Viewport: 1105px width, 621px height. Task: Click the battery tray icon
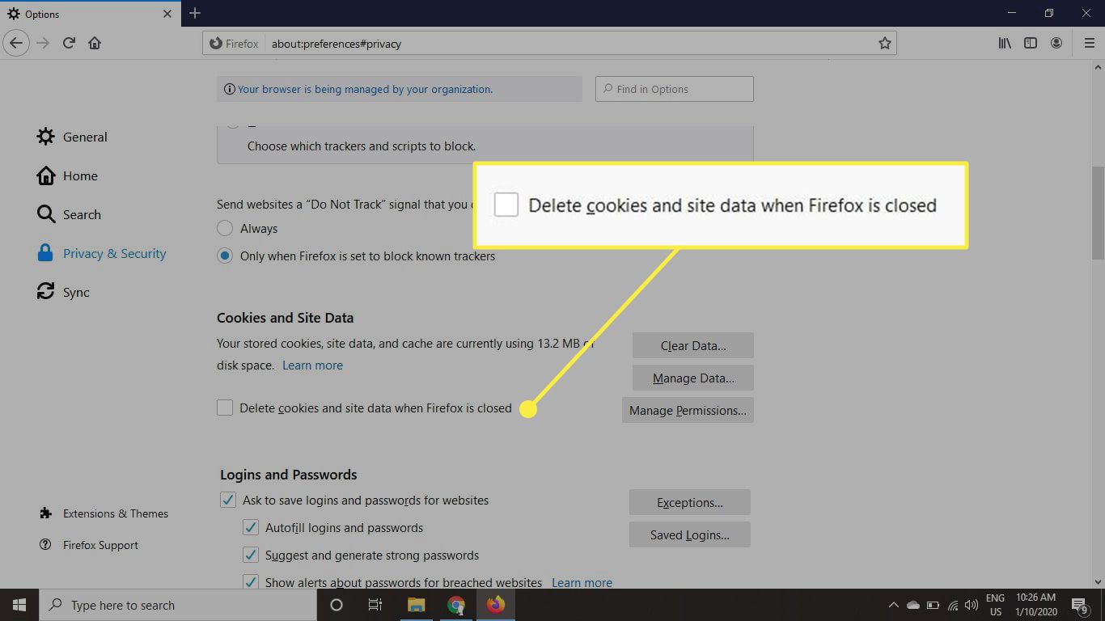(x=933, y=605)
